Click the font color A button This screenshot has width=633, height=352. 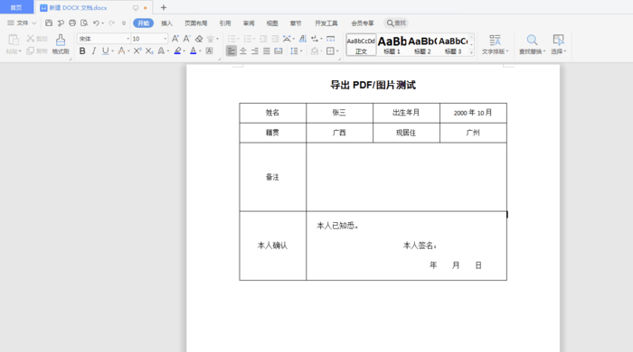194,51
